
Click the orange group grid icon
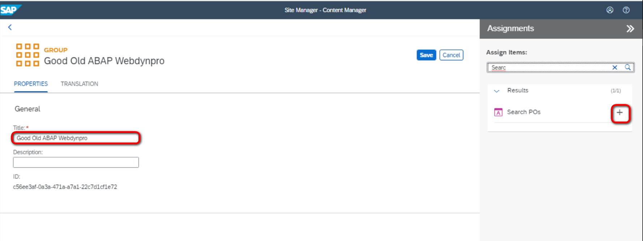[x=27, y=55]
